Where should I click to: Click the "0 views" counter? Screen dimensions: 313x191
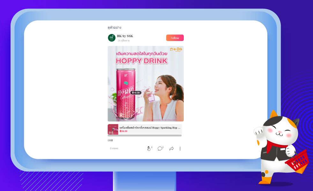tap(114, 148)
